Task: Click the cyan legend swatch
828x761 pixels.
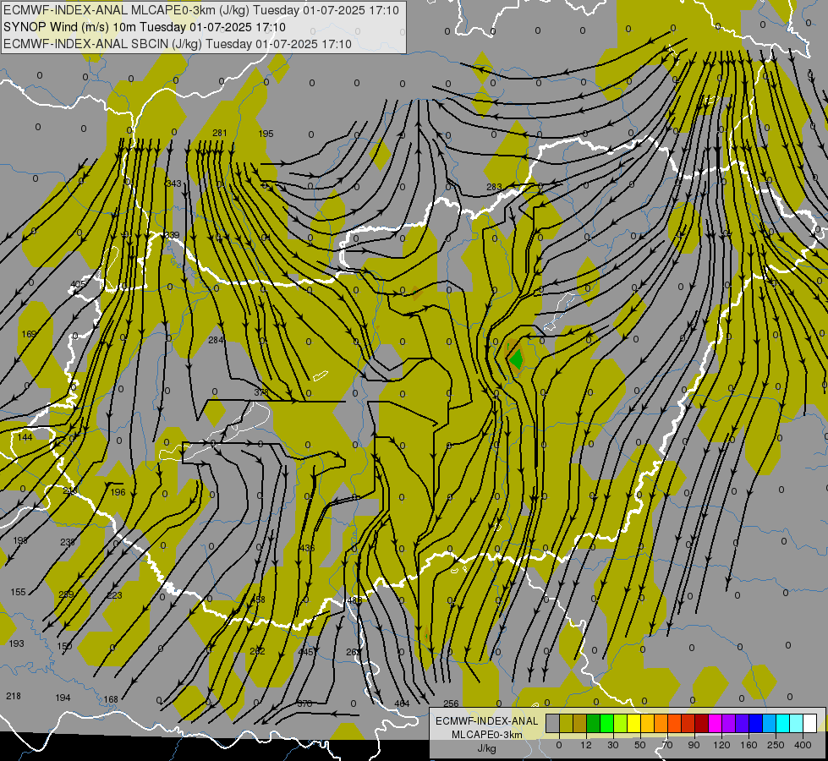Action: (x=783, y=723)
